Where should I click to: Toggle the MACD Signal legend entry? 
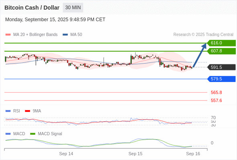(x=46, y=134)
